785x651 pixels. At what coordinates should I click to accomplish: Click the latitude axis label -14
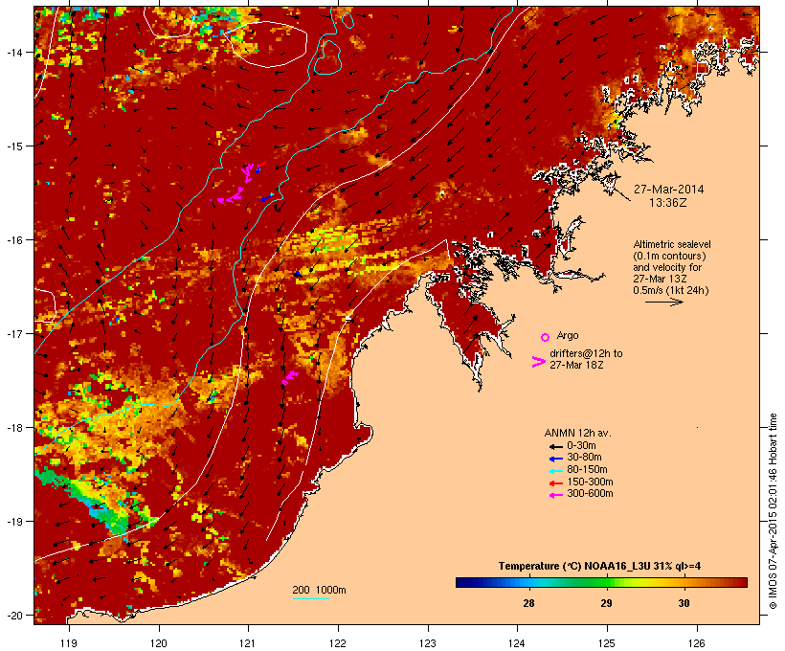(13, 52)
